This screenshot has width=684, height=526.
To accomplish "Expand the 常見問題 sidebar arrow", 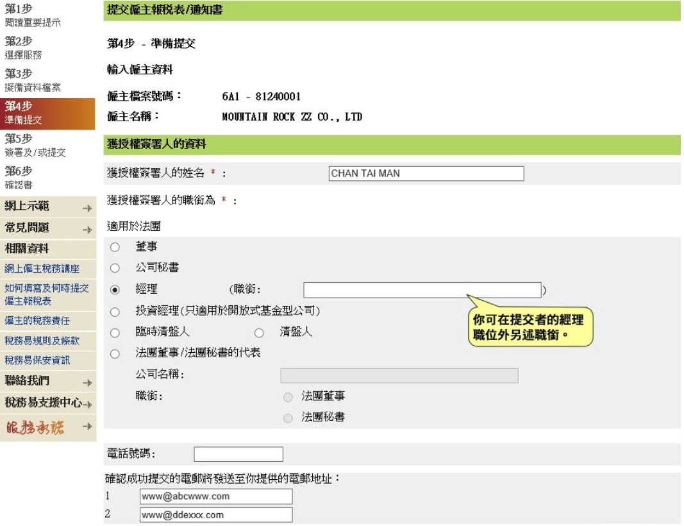I will tap(88, 230).
